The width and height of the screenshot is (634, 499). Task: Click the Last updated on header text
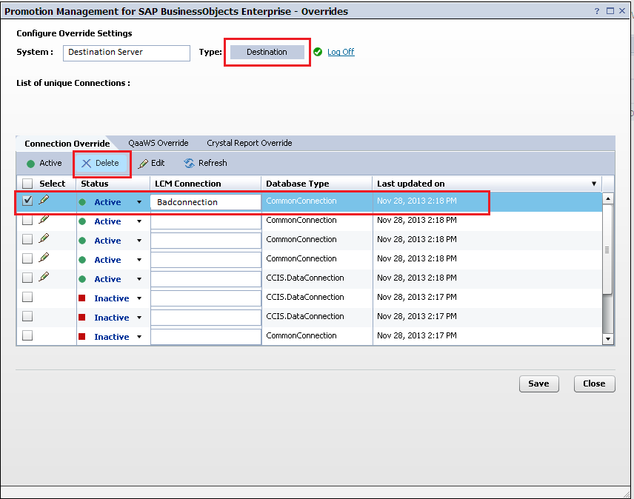[x=411, y=184]
